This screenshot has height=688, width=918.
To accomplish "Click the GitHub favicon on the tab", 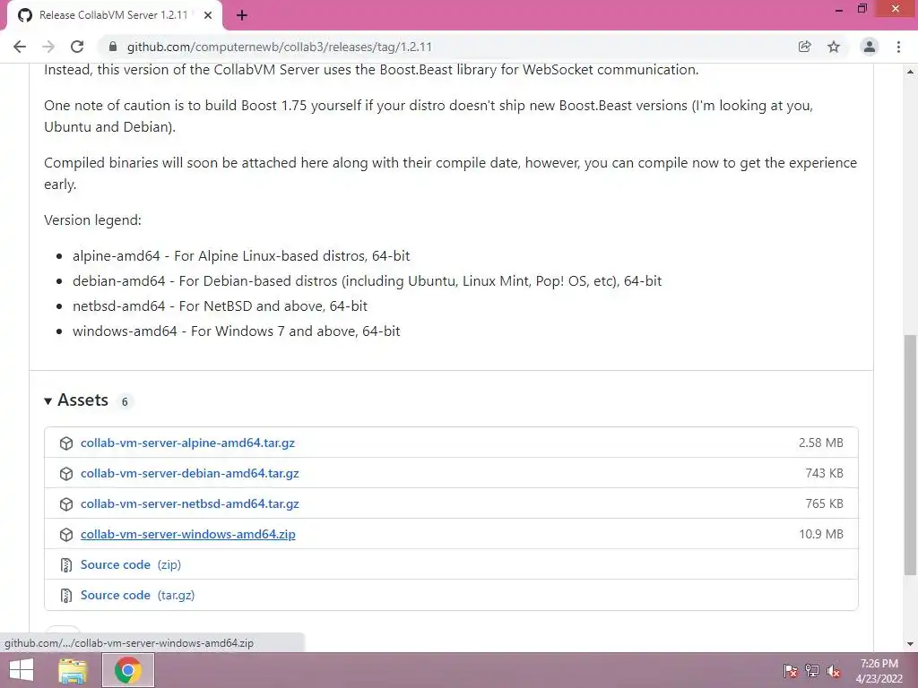I will (25, 15).
